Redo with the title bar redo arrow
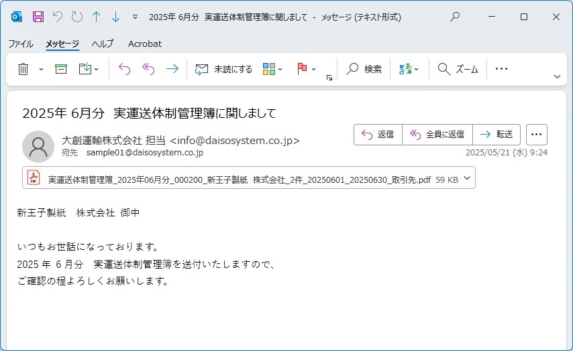Screen dimensions: 573x351 (76, 17)
